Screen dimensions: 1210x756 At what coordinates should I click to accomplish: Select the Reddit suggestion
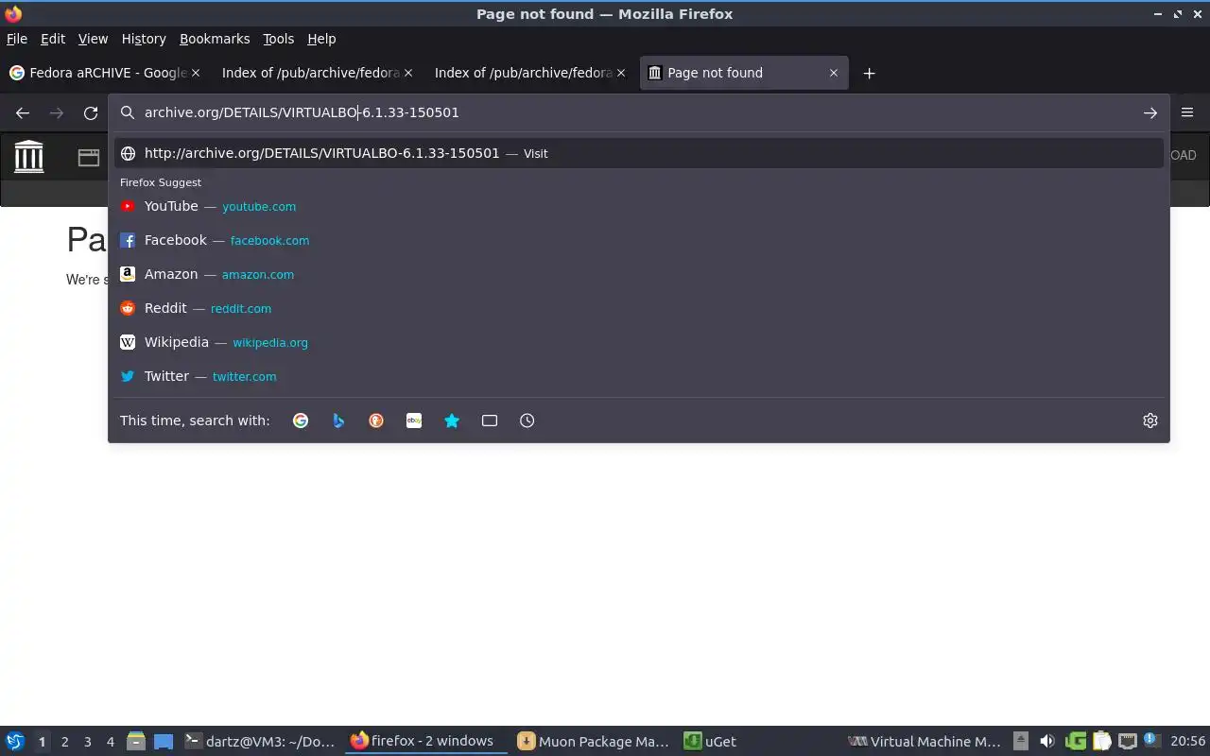[638, 308]
